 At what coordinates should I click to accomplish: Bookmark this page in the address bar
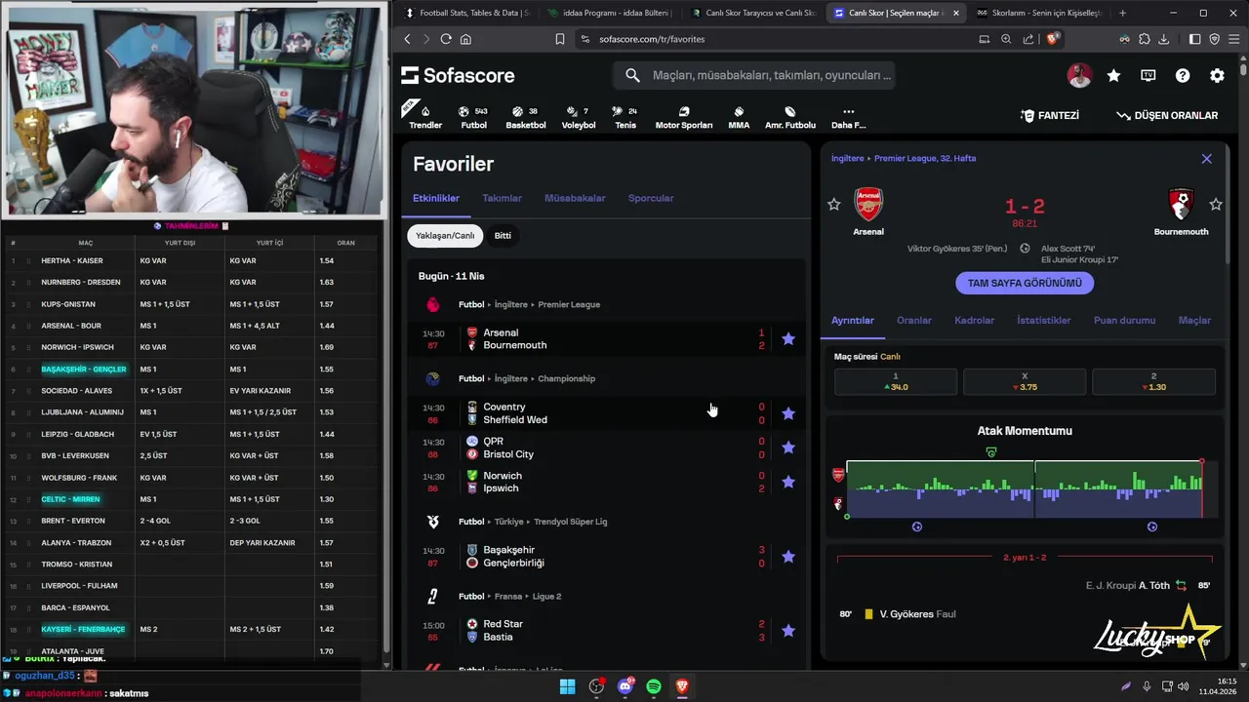coord(560,39)
